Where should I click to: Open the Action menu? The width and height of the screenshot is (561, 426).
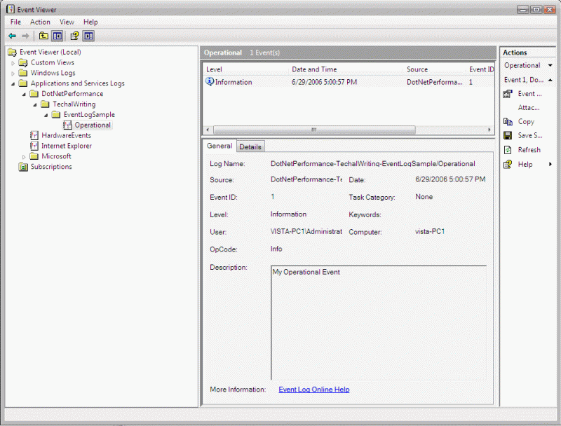point(40,22)
